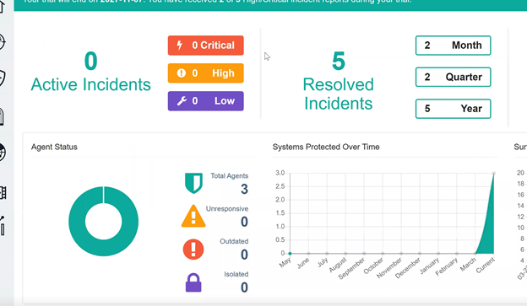Click the 0 Low incidents button
Image resolution: width=527 pixels, height=306 pixels.
pos(206,101)
